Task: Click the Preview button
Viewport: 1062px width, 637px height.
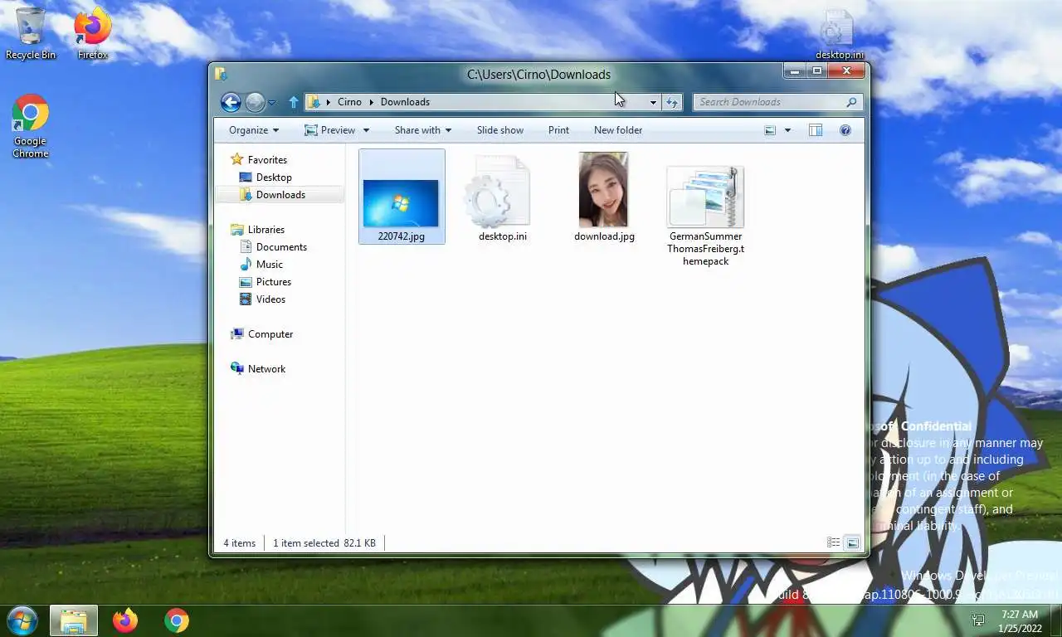Action: pos(330,130)
